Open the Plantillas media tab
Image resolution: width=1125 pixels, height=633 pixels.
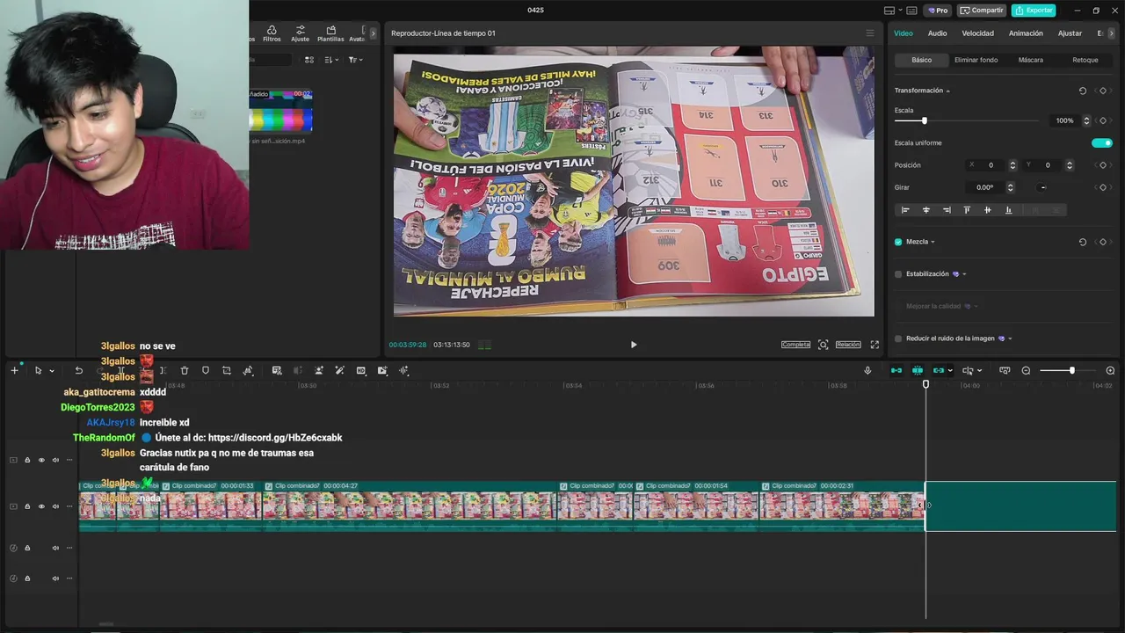[x=330, y=33]
